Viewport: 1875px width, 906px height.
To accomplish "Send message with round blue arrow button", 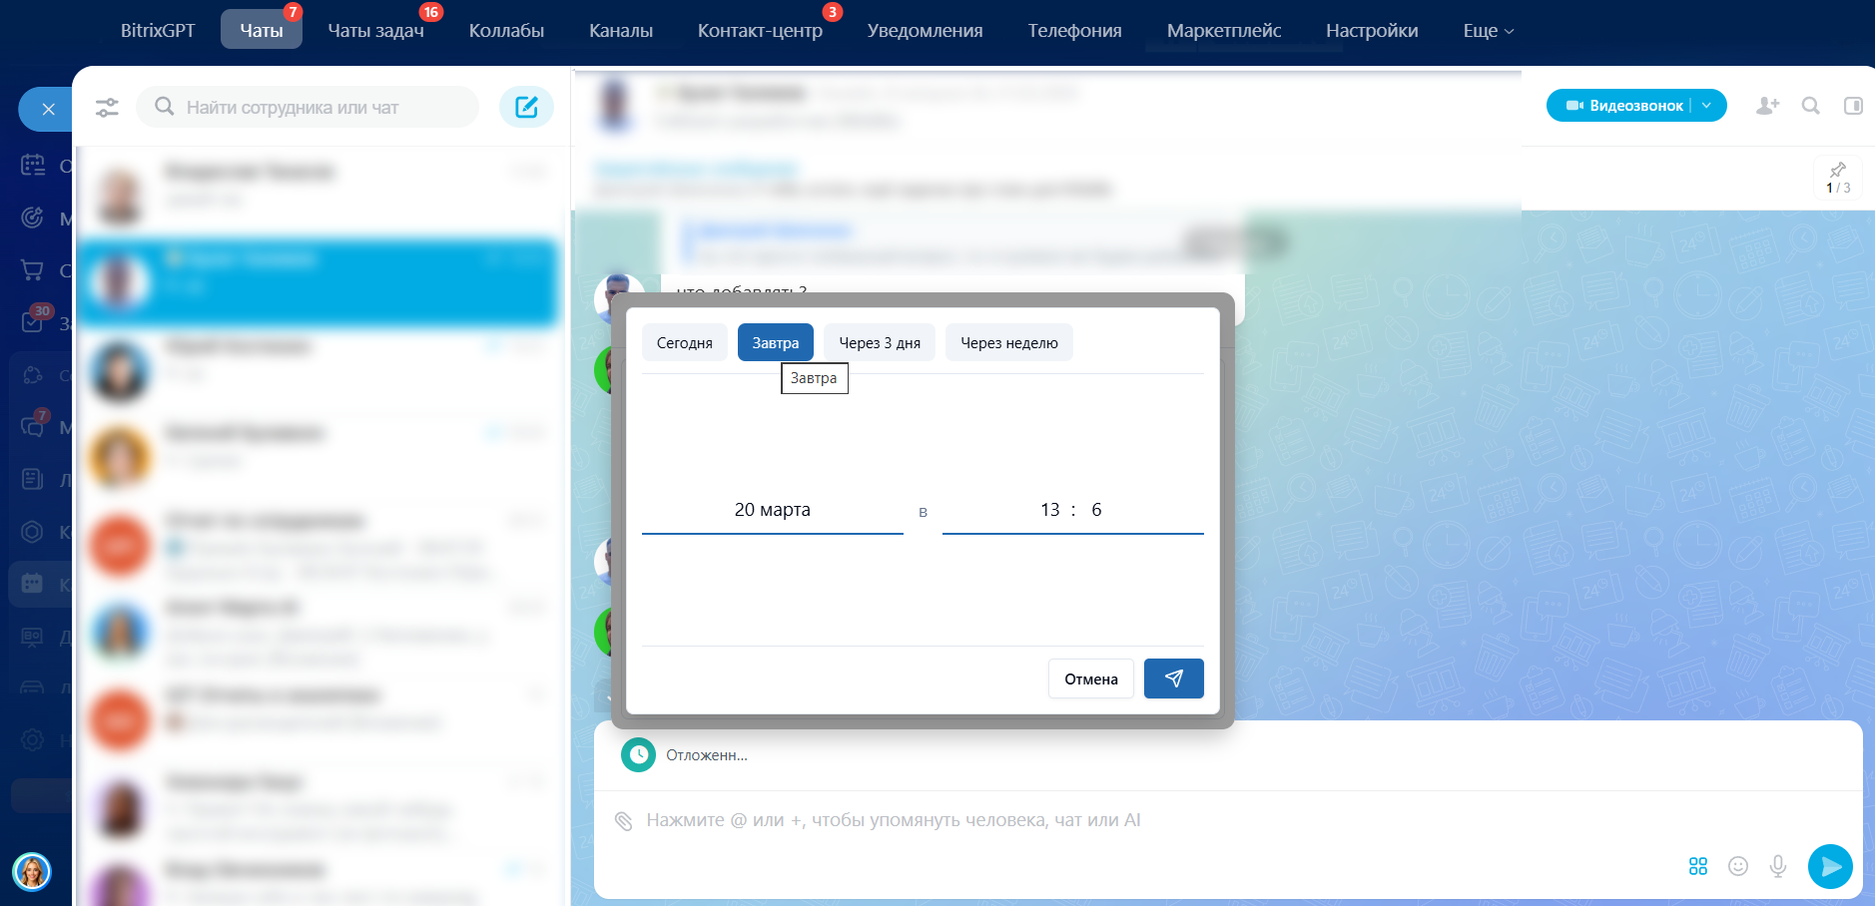I will [x=1830, y=866].
